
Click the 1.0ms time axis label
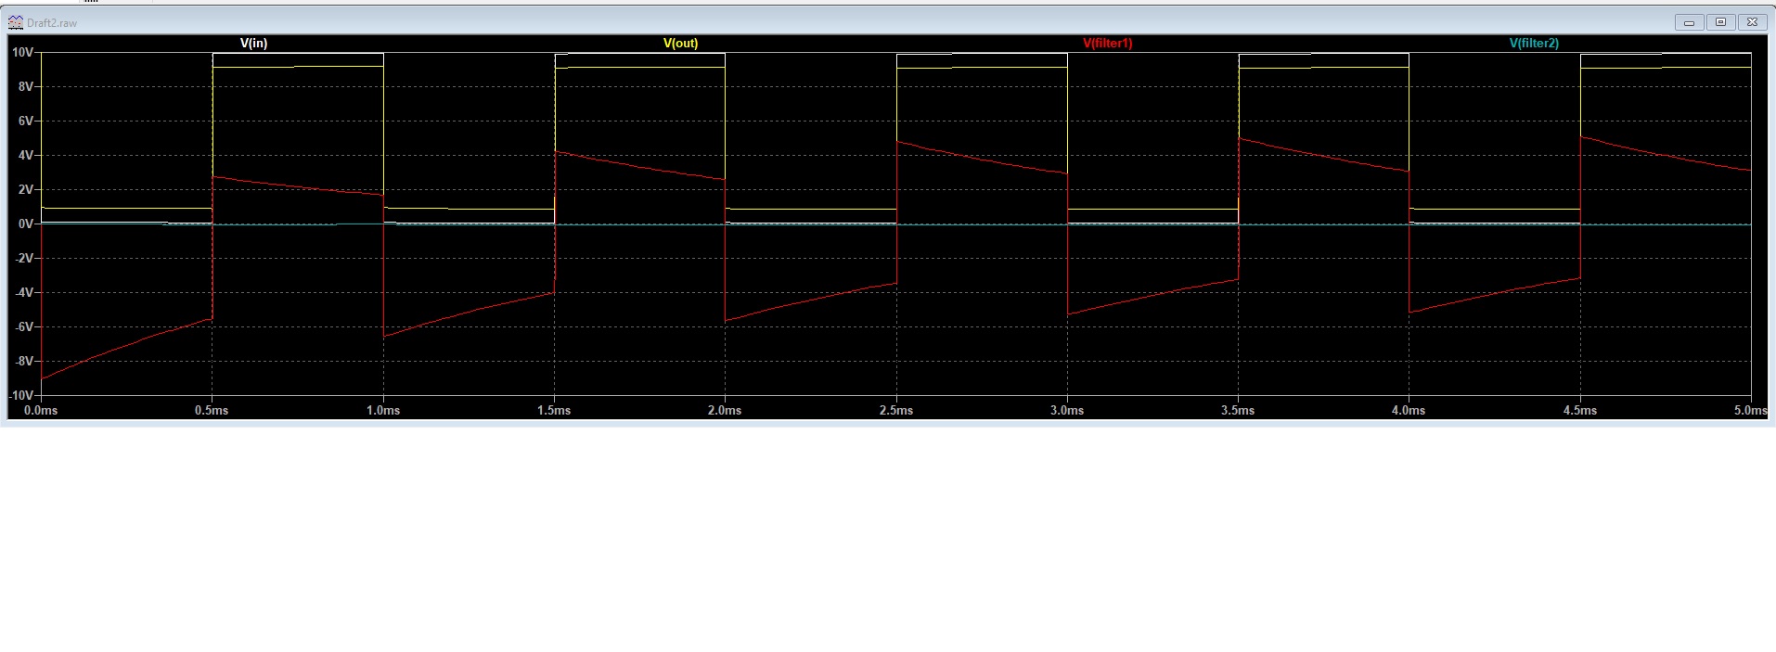point(383,411)
